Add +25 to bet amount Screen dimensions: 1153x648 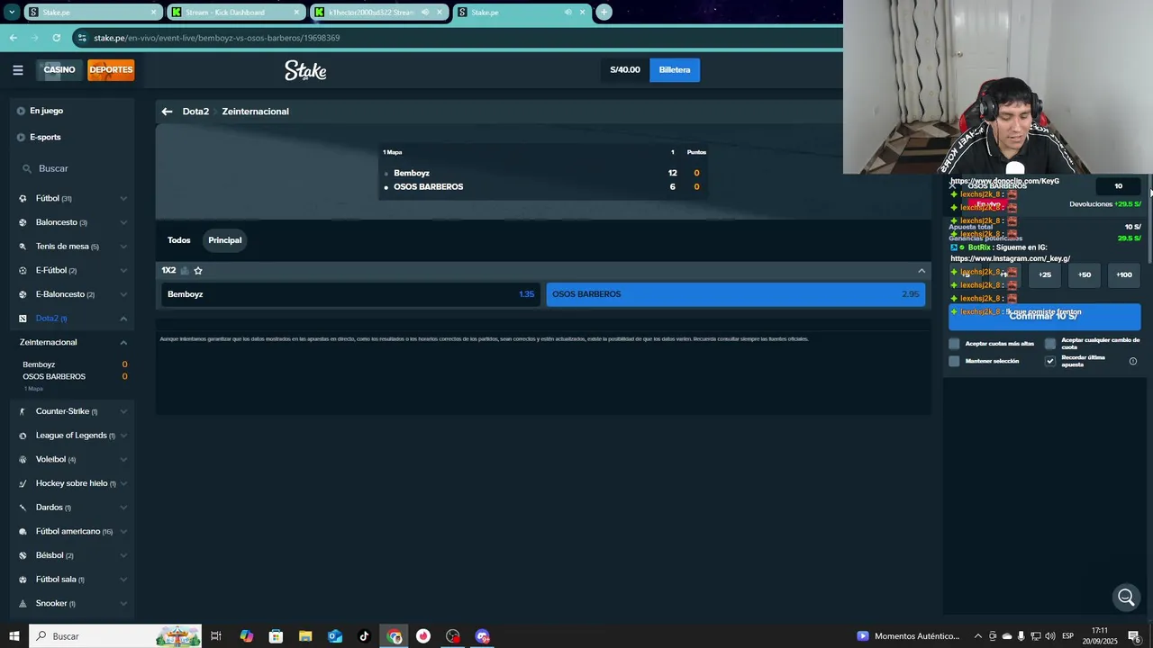coord(1045,274)
